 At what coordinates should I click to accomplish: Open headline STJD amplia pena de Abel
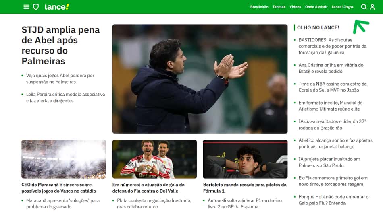(x=60, y=45)
